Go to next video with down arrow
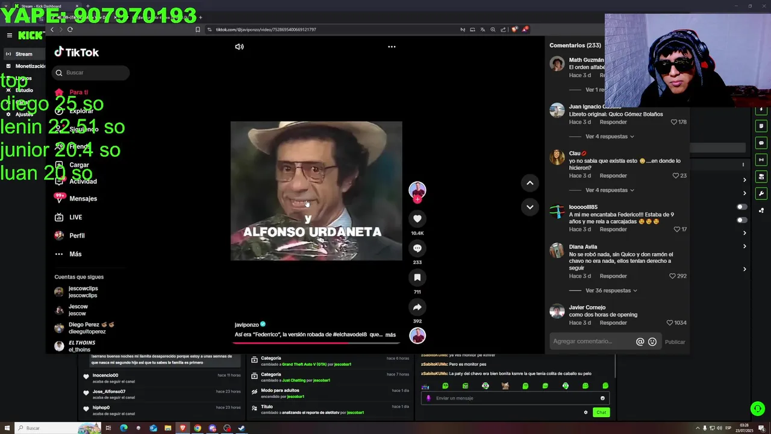This screenshot has height=434, width=771. tap(530, 207)
